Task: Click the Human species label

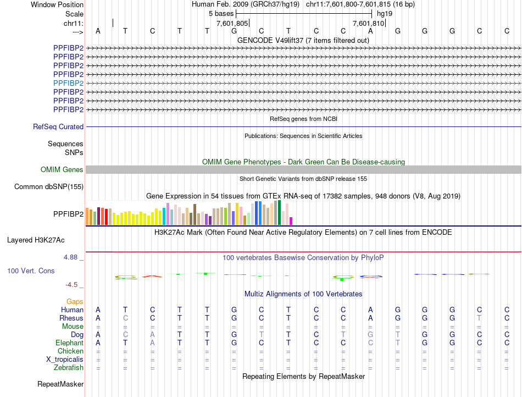Action: pos(72,310)
